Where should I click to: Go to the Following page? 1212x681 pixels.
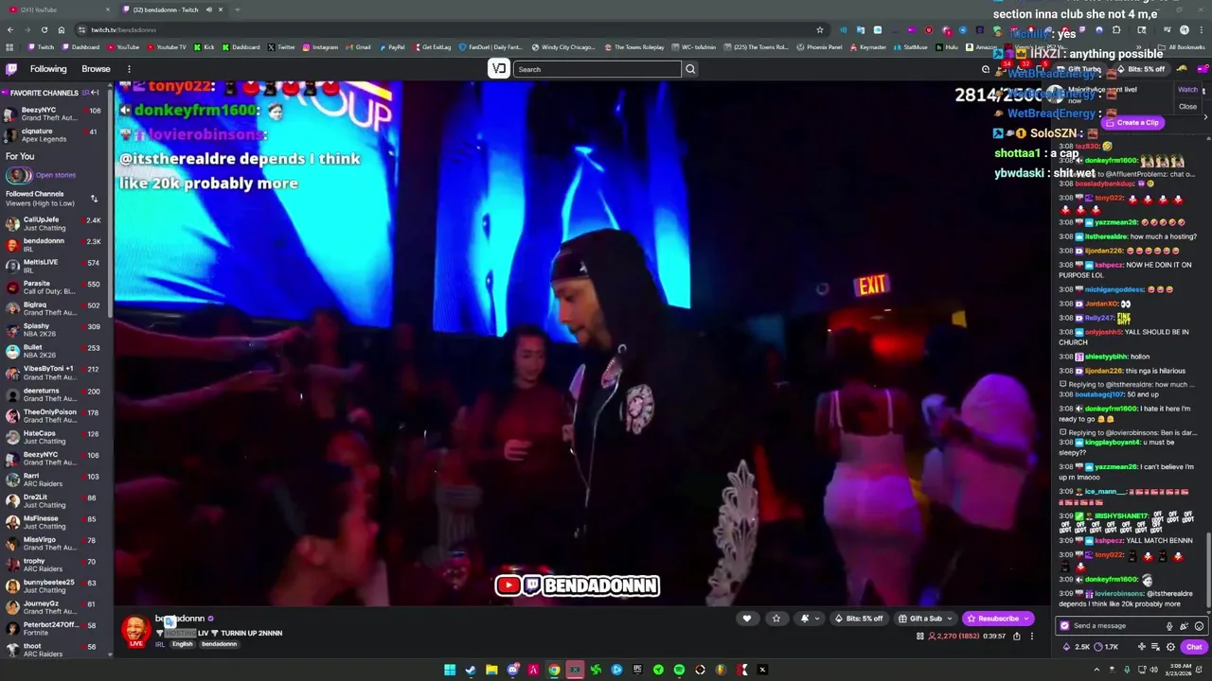pyautogui.click(x=48, y=69)
